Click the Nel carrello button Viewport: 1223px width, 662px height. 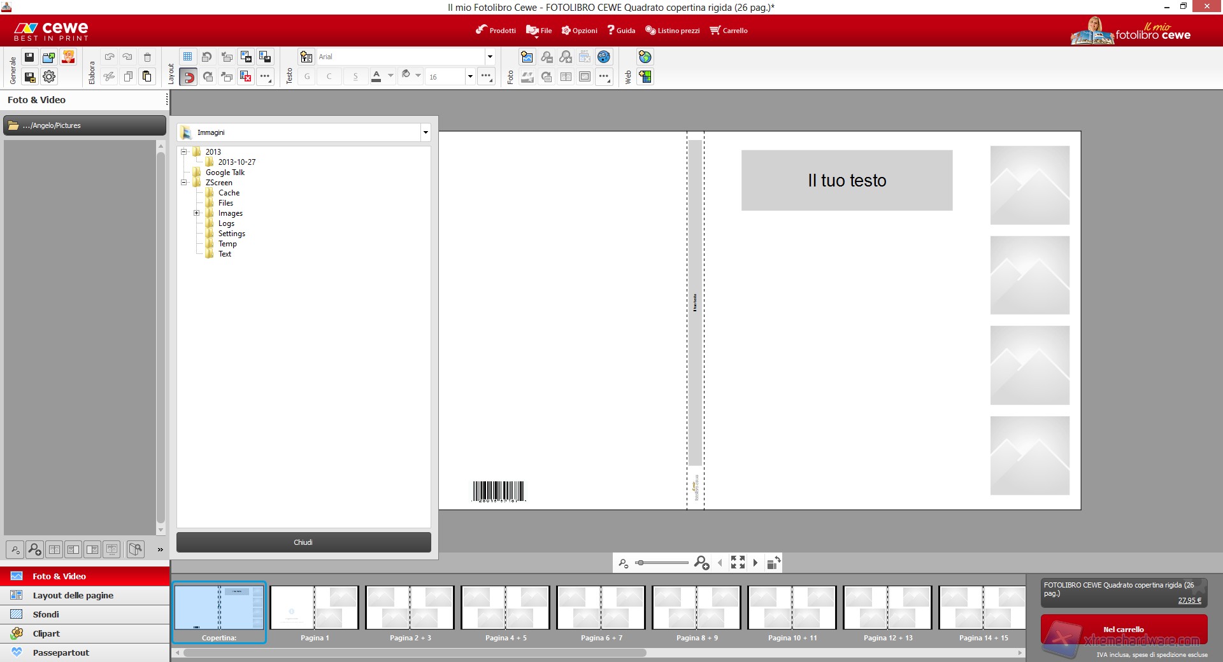click(x=1124, y=630)
